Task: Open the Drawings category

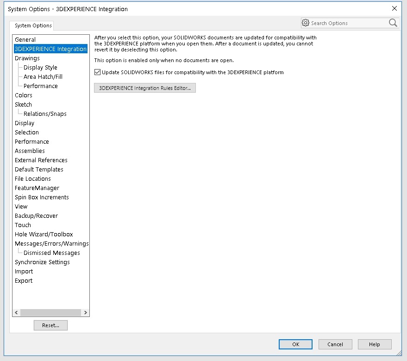Action: pyautogui.click(x=27, y=58)
